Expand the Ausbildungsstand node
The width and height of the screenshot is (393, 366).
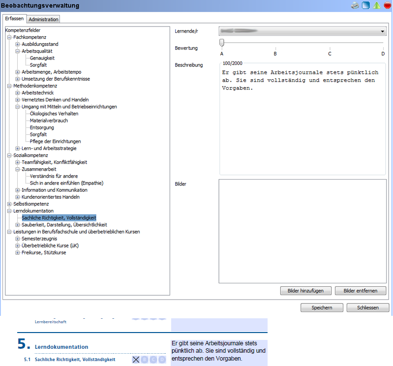click(17, 44)
